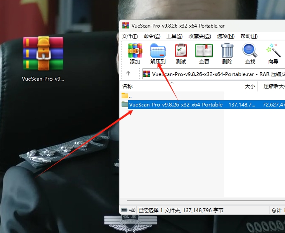Screen dimensions: 285x233
Task: Click the Extract To (解压到) toolbar icon
Action: pyautogui.click(x=158, y=51)
